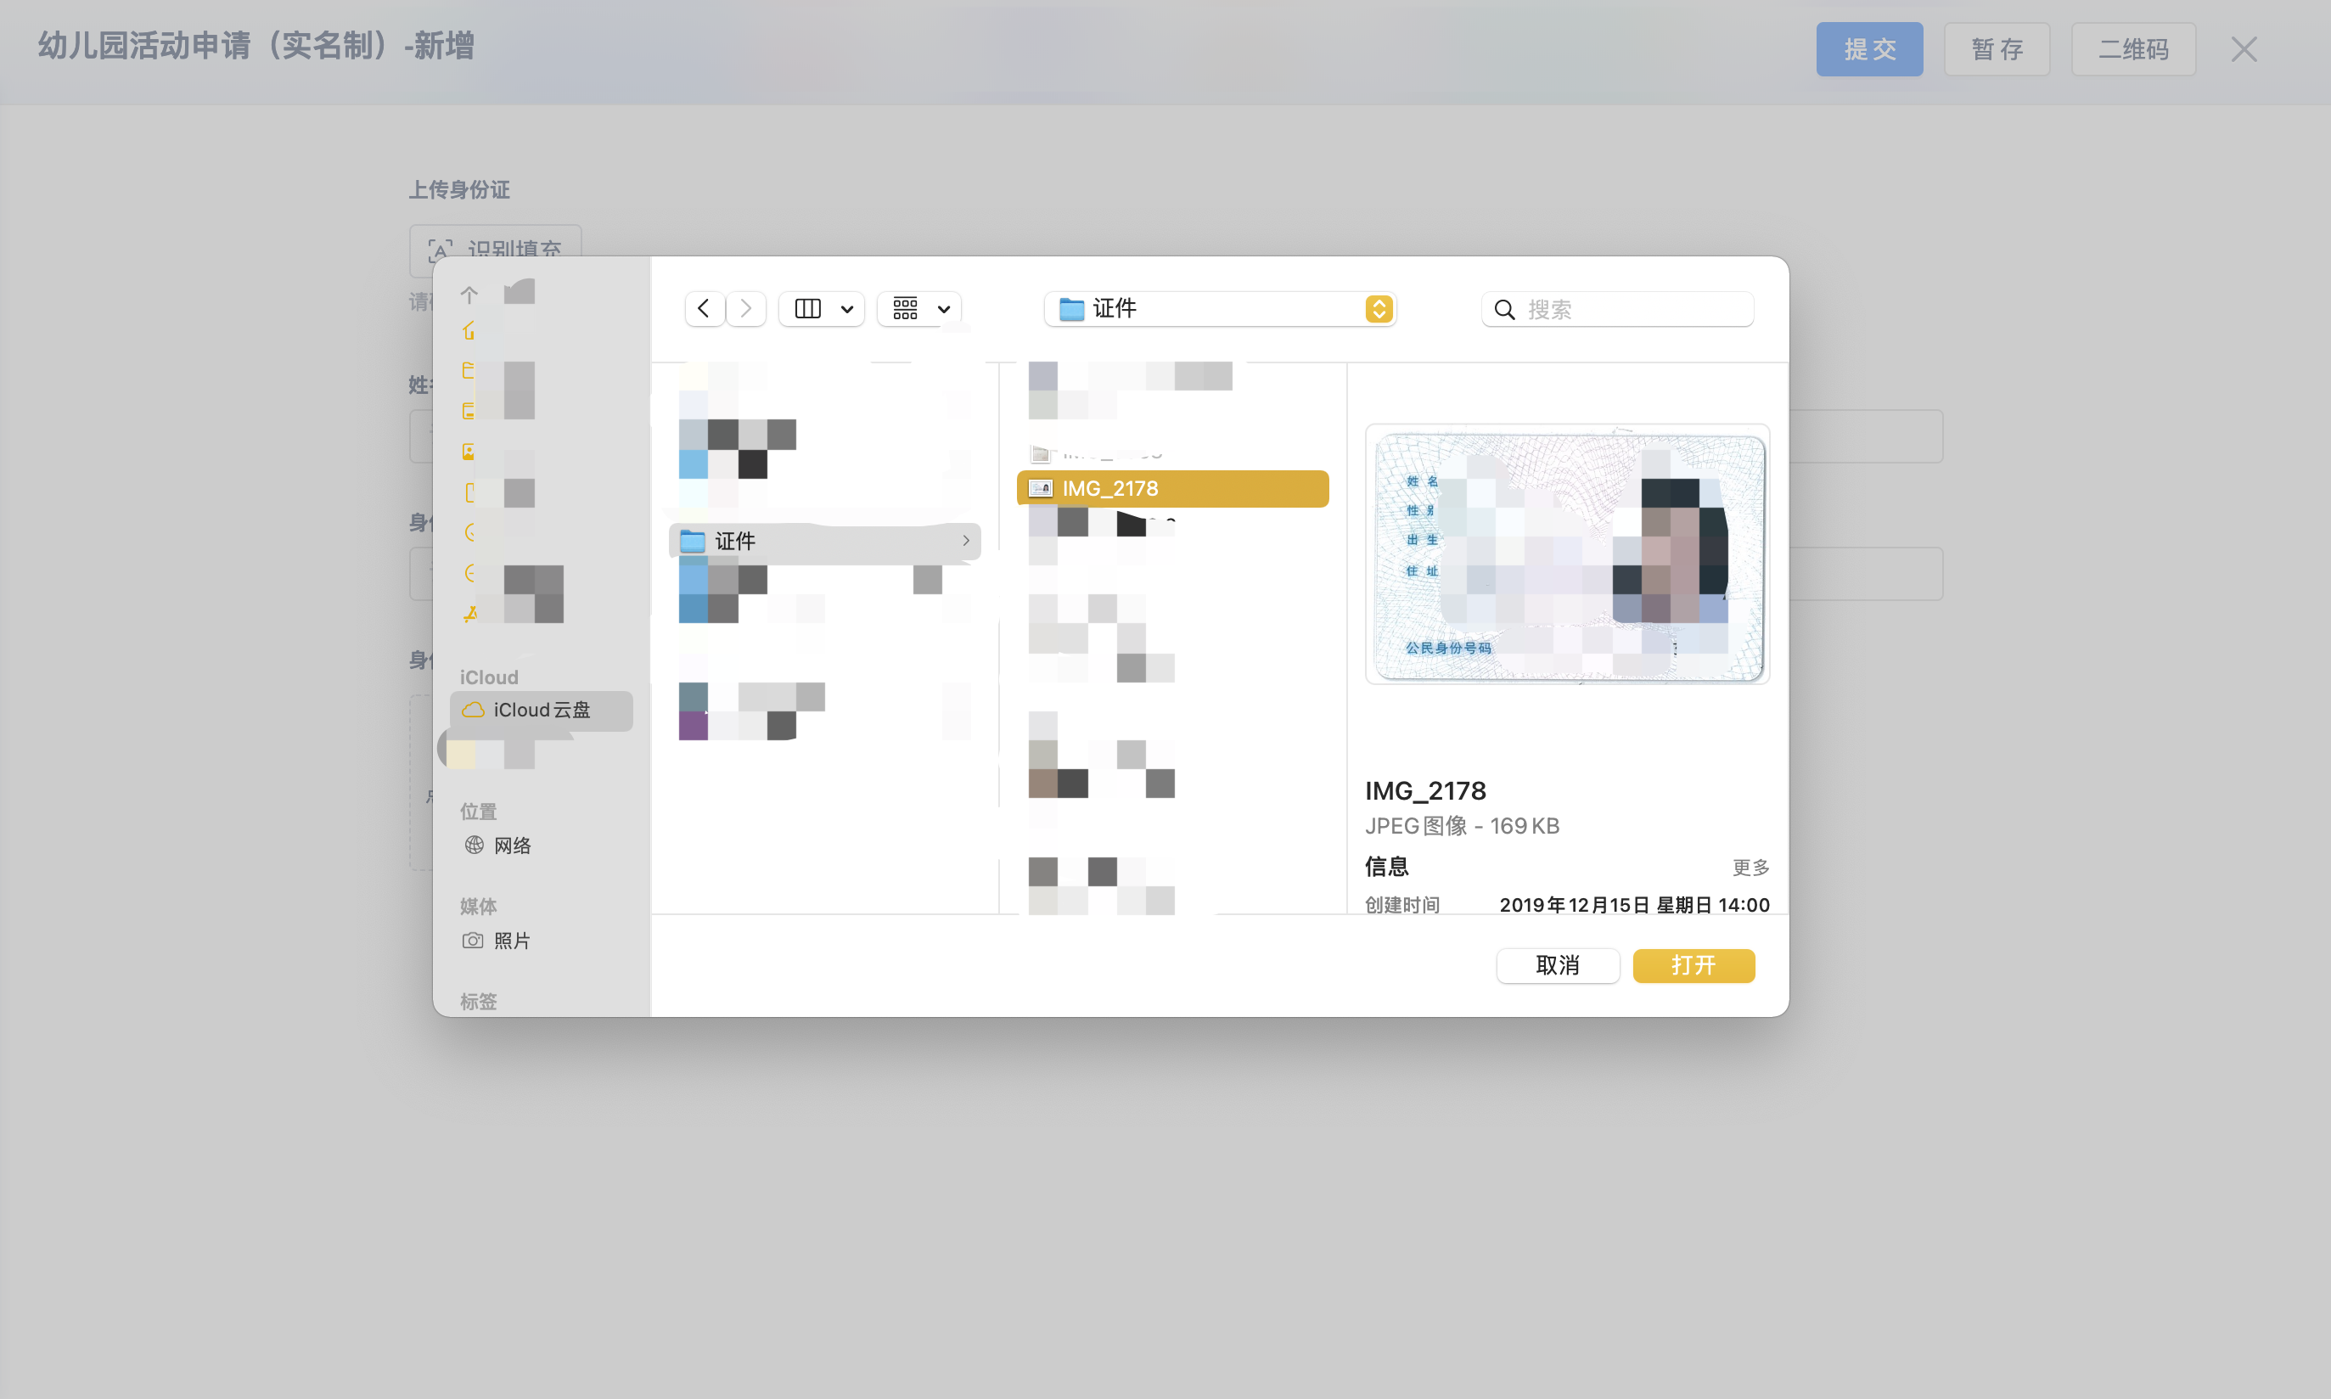Expand the grouping options chevron
Viewport: 2331px width, 1399px height.
944,309
